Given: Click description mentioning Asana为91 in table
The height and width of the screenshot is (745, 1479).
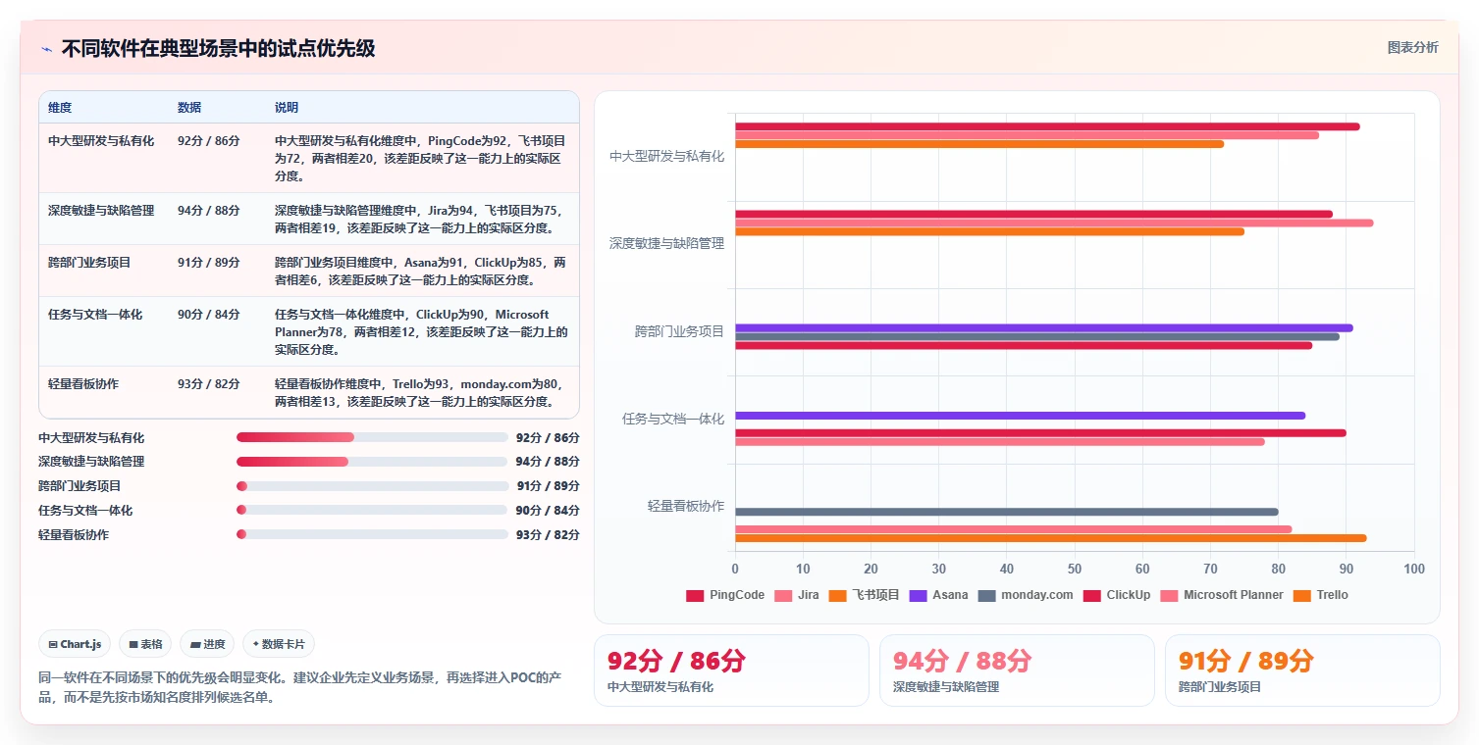Looking at the screenshot, I should tap(421, 272).
